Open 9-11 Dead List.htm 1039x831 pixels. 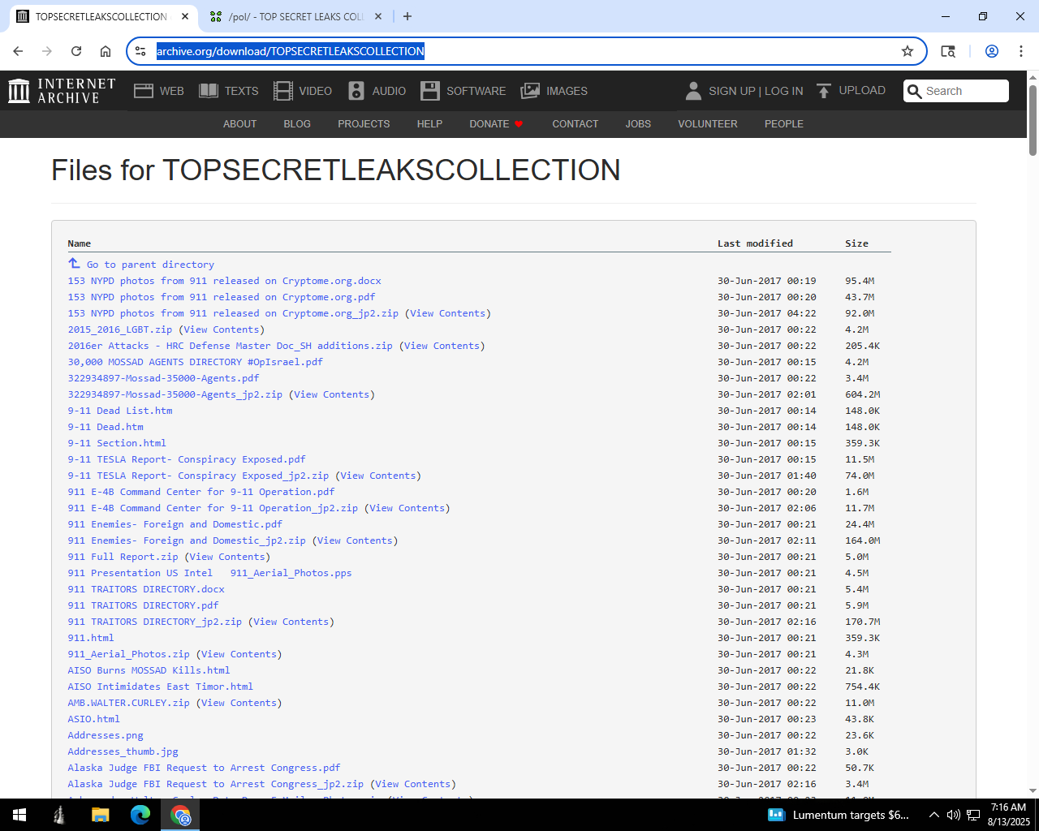point(120,411)
